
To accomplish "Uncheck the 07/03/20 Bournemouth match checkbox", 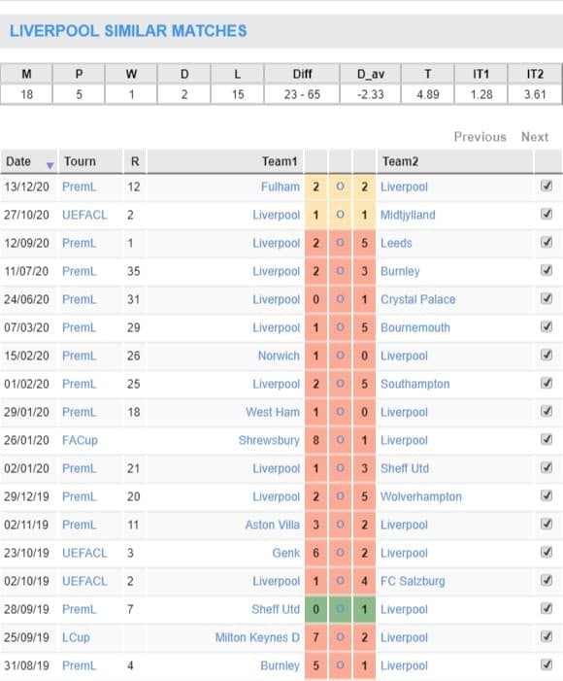I will coord(546,326).
